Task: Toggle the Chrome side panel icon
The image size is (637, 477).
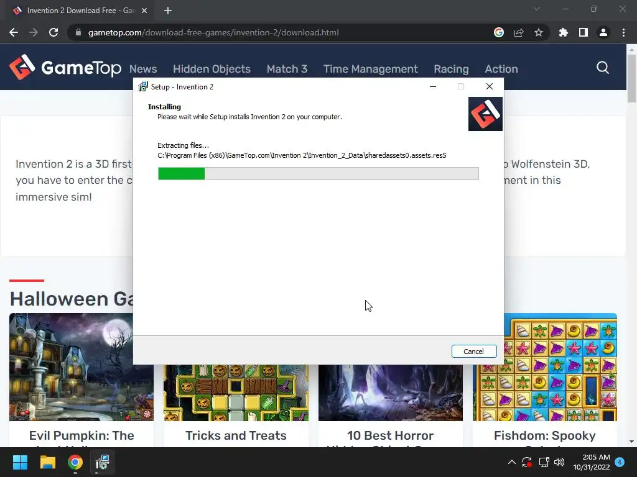Action: (x=584, y=32)
